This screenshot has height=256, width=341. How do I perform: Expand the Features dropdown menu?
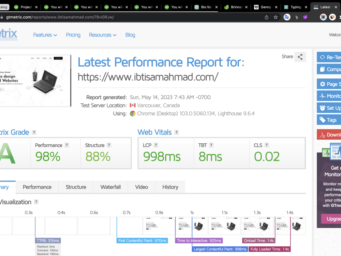[x=45, y=35]
